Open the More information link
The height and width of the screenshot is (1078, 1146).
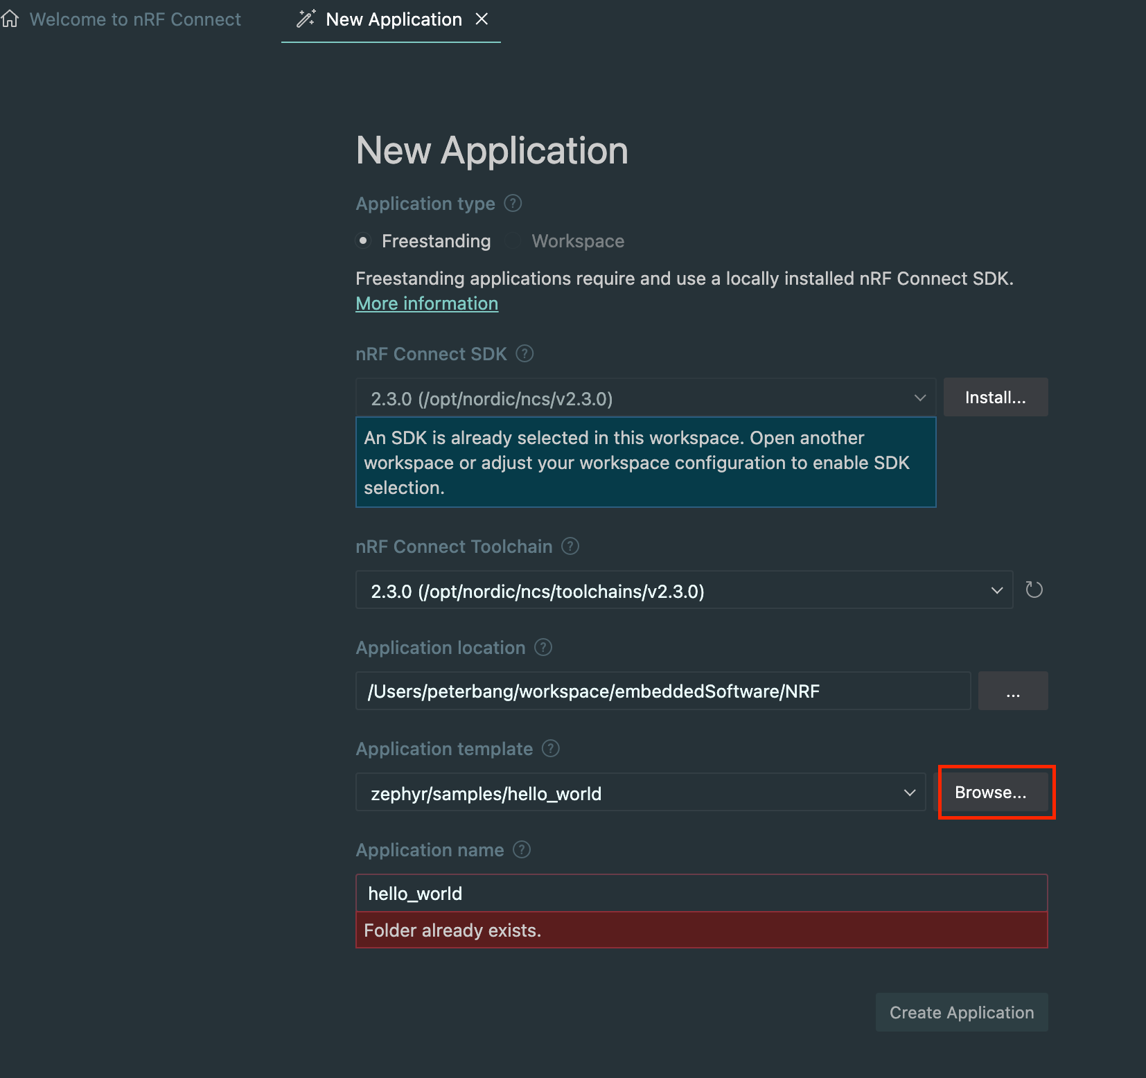pyautogui.click(x=427, y=303)
